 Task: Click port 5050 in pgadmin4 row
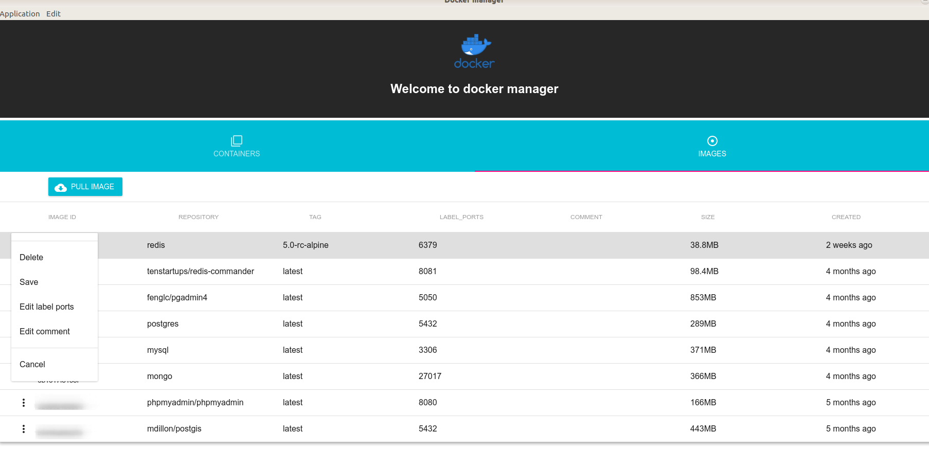(x=428, y=298)
